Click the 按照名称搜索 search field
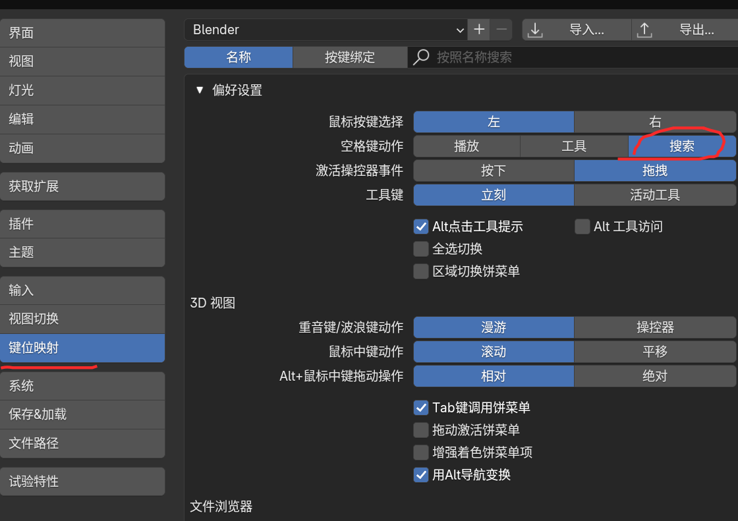Screen dimensions: 738x521 coord(573,57)
